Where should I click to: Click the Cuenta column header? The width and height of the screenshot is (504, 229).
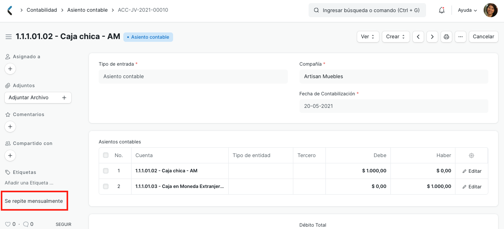pos(180,156)
